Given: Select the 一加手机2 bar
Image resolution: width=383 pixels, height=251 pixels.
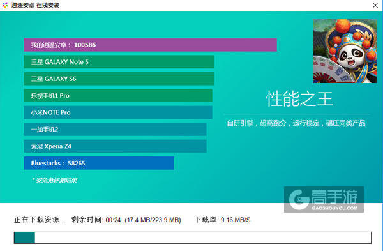Looking at the screenshot, I should pos(115,129).
